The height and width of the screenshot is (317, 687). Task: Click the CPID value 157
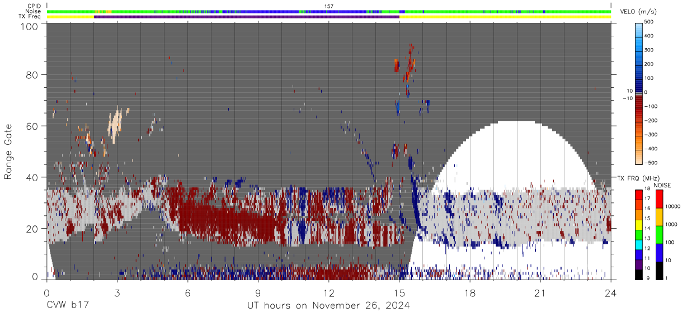pos(329,6)
